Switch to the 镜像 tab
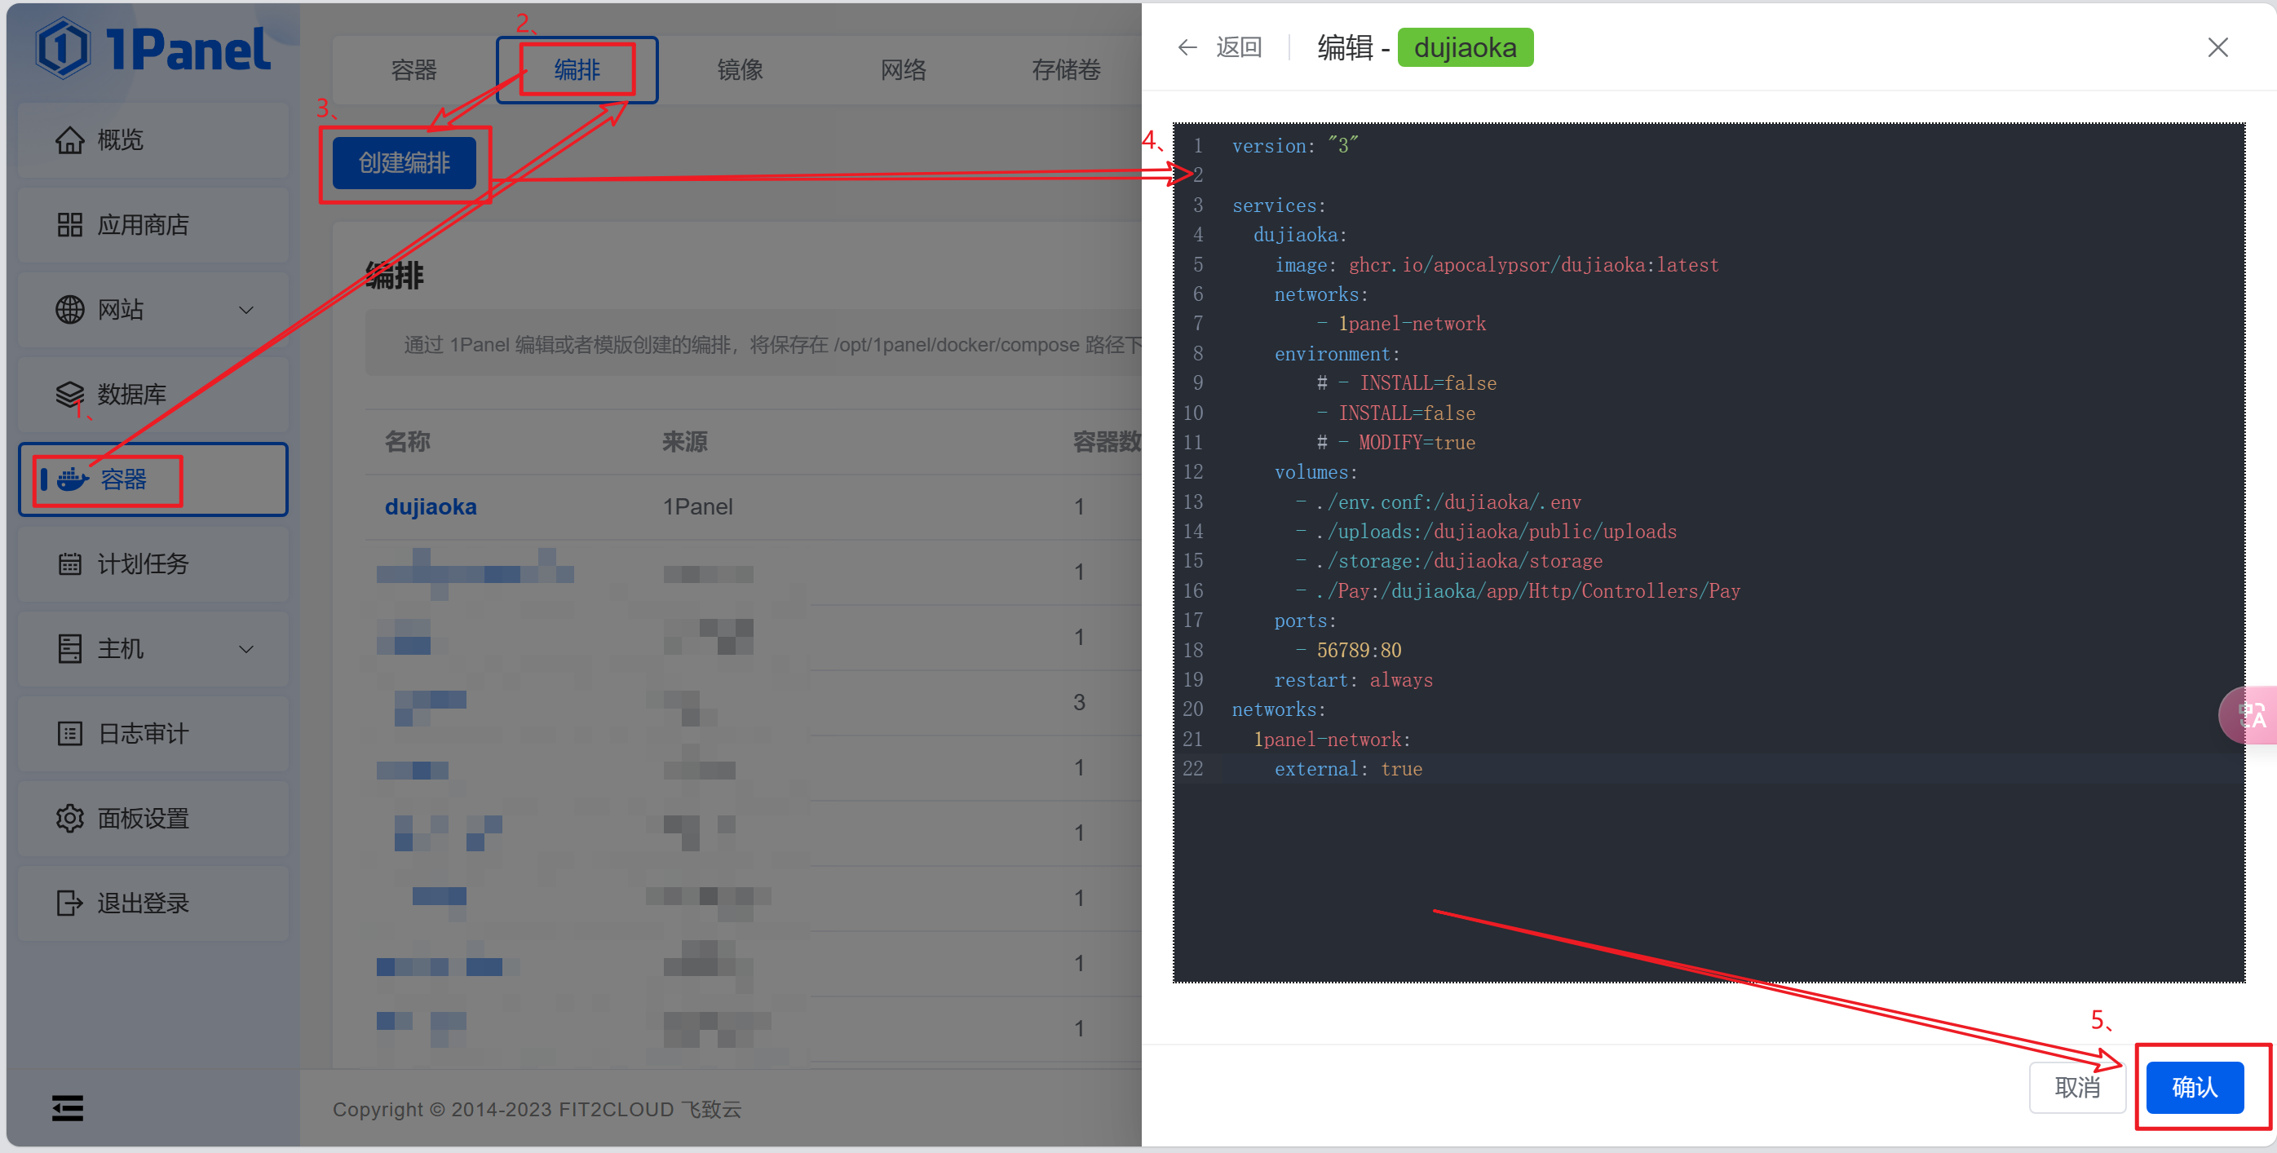Screen dimensions: 2277x1153 pyautogui.click(x=740, y=70)
